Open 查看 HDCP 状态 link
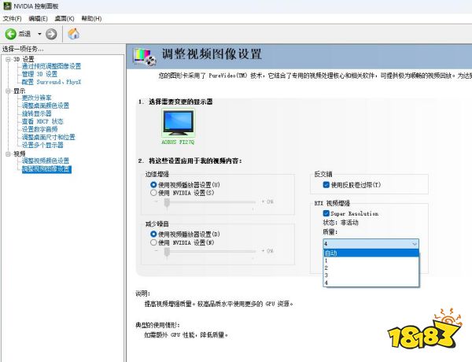Viewport: 472px width, 362px height. [x=42, y=121]
